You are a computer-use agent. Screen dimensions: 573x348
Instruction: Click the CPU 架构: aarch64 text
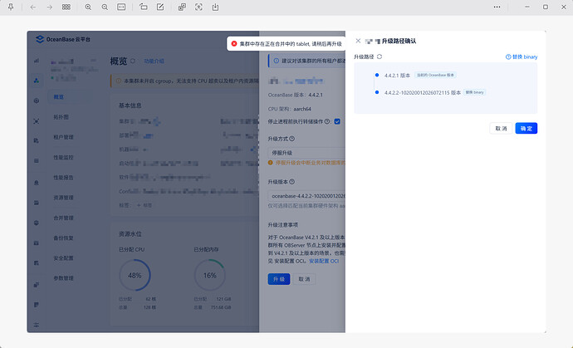pyautogui.click(x=290, y=109)
